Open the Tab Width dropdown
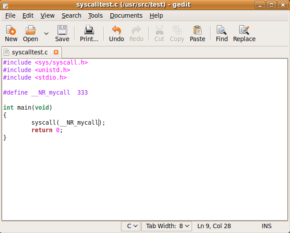The width and height of the screenshot is (290, 233). tap(166, 226)
